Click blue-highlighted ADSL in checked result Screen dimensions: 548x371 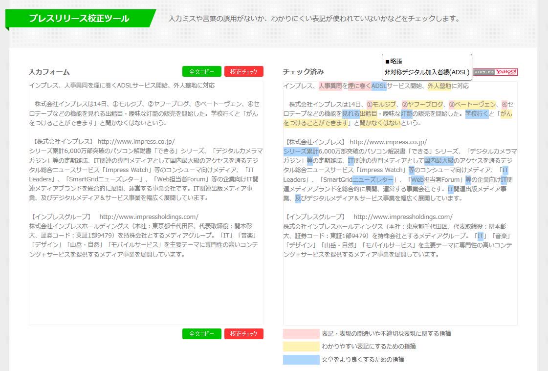[x=379, y=86]
